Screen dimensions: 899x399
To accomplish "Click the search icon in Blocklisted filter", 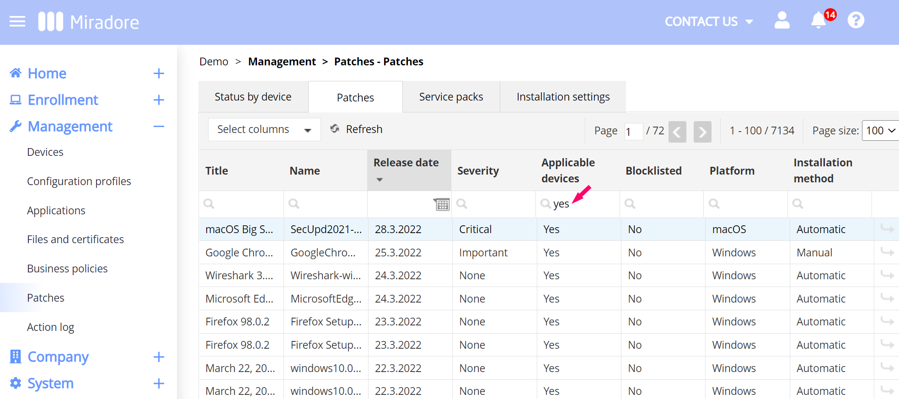I will [630, 204].
